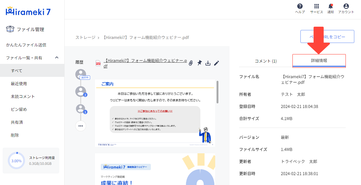Click owner value テスト 太郎
Screen dimensions: 361x185
pyautogui.click(x=293, y=94)
